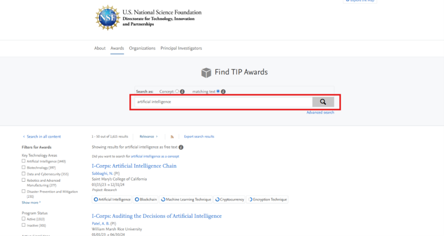
Task: Click Export search results link
Action: [199, 136]
